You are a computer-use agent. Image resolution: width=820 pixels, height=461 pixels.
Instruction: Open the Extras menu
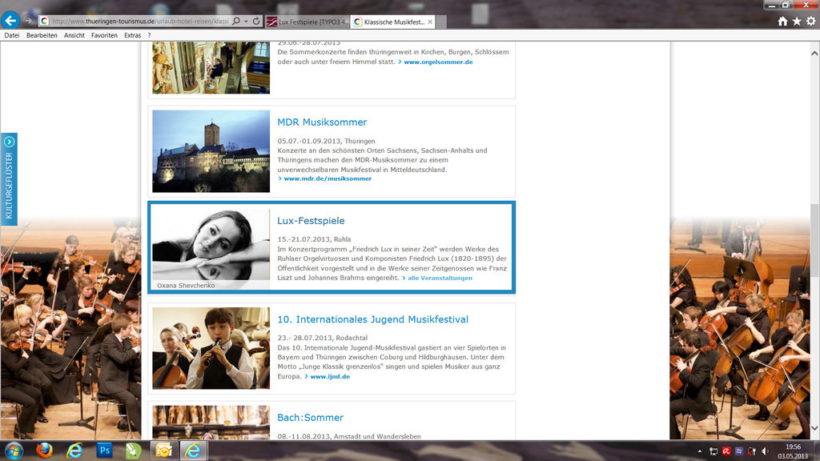[133, 35]
